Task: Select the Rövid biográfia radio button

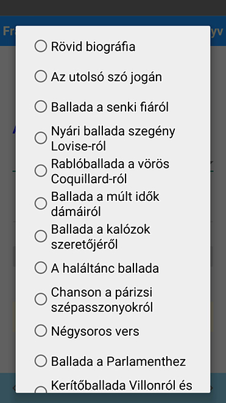Action: tap(41, 46)
